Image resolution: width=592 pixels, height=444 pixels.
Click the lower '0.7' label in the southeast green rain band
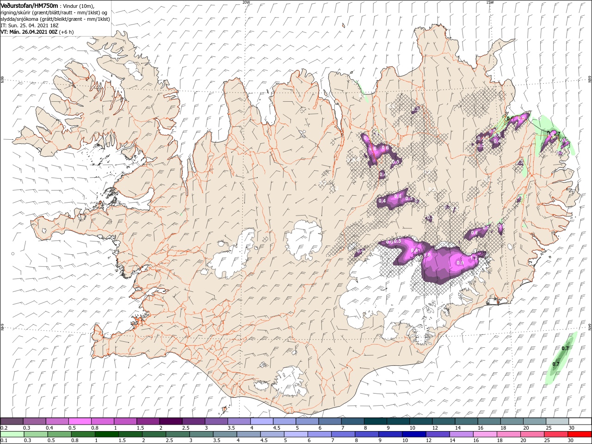click(556, 364)
